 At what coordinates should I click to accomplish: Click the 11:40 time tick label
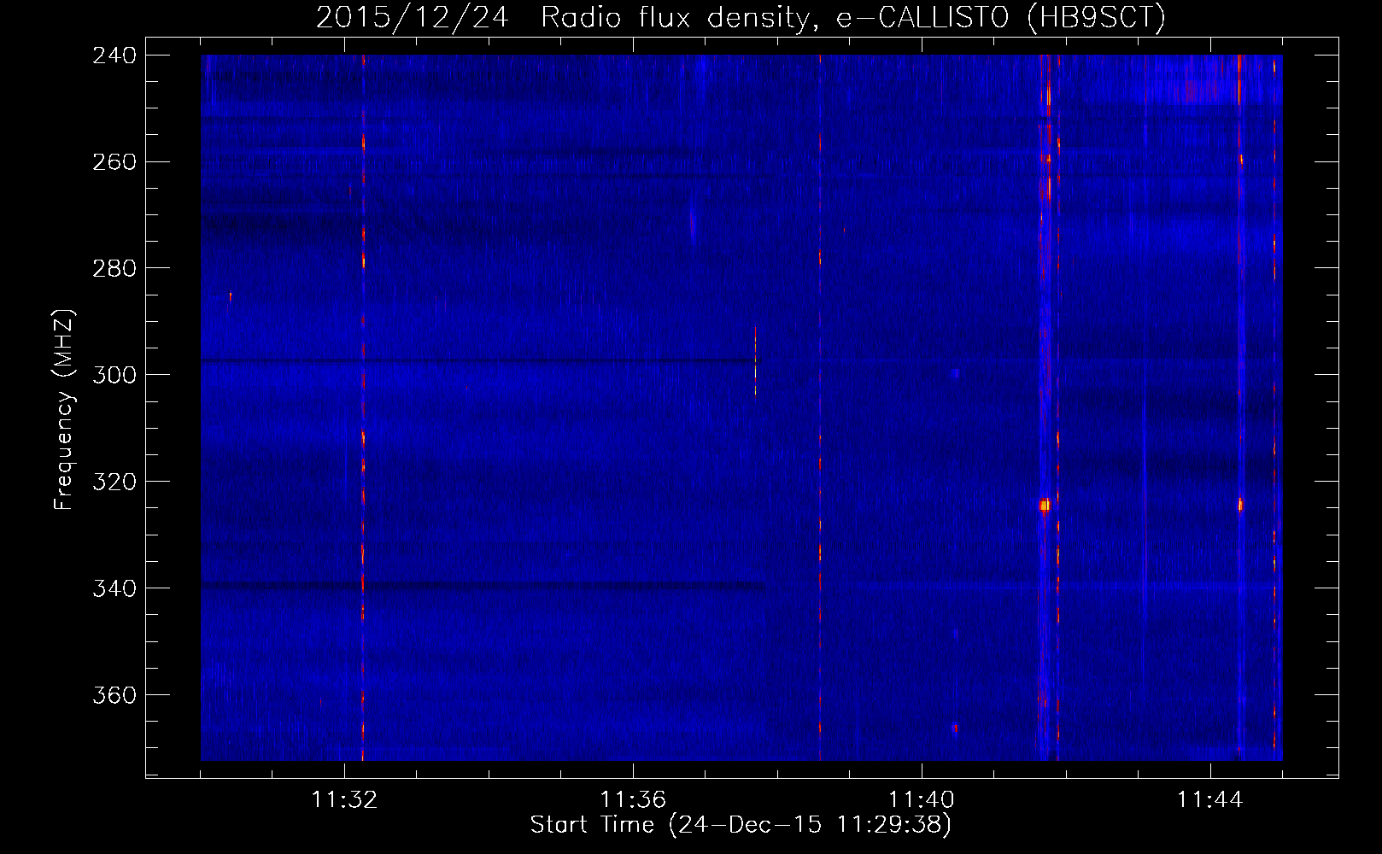click(x=922, y=800)
